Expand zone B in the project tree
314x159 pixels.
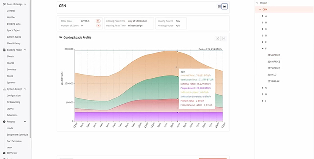point(263,22)
